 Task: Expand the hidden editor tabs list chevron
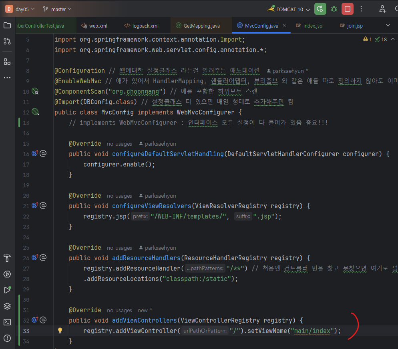click(388, 25)
